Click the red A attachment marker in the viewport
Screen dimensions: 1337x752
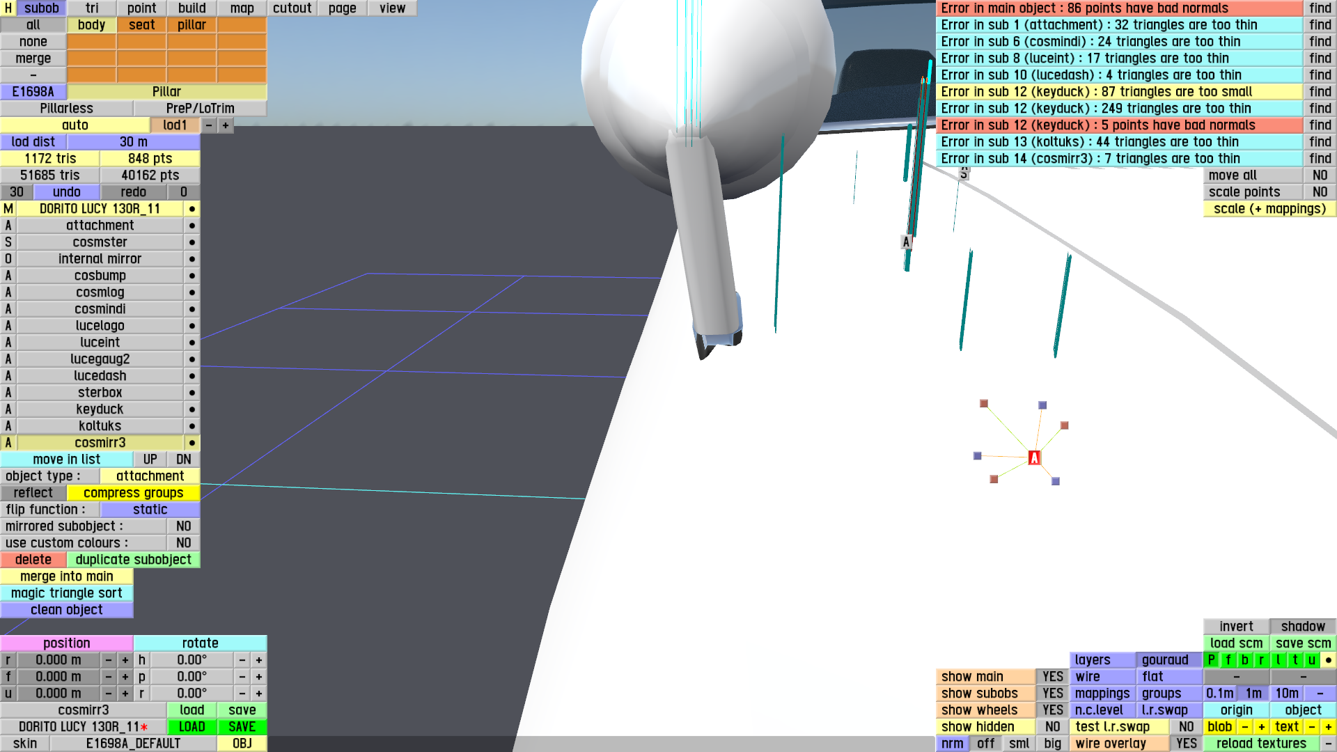coord(1034,457)
